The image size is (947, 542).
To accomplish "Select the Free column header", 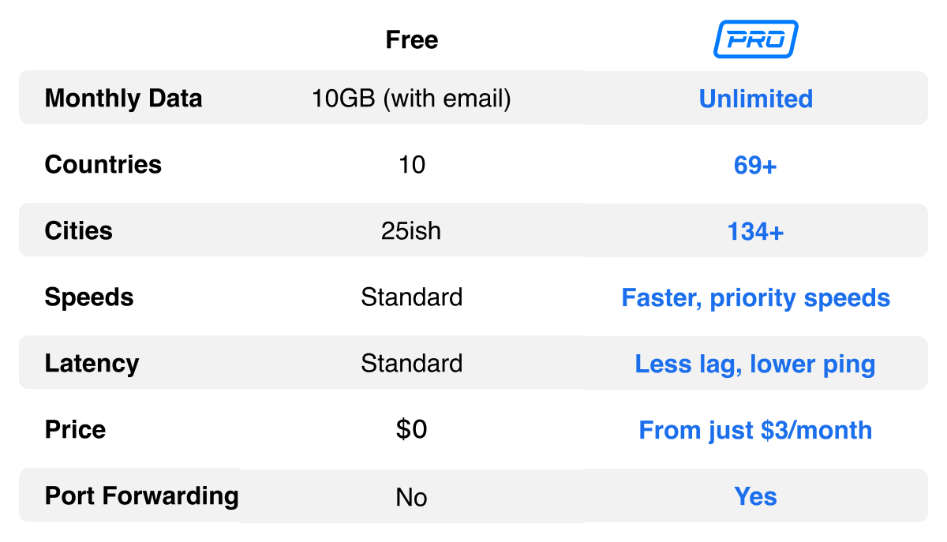I will pyautogui.click(x=412, y=40).
